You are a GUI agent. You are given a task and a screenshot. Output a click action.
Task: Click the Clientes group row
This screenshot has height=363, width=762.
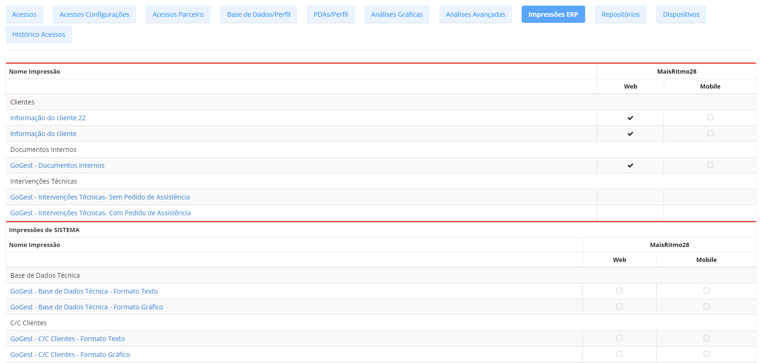381,102
